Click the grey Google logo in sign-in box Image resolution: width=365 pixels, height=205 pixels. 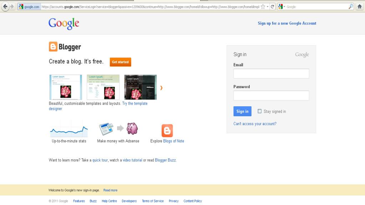coord(302,55)
